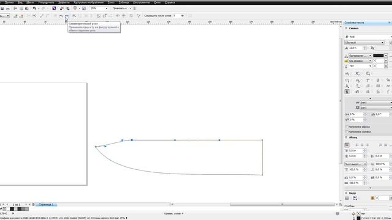Click the Convert to line icon
The image size is (392, 220).
(x=42, y=16)
